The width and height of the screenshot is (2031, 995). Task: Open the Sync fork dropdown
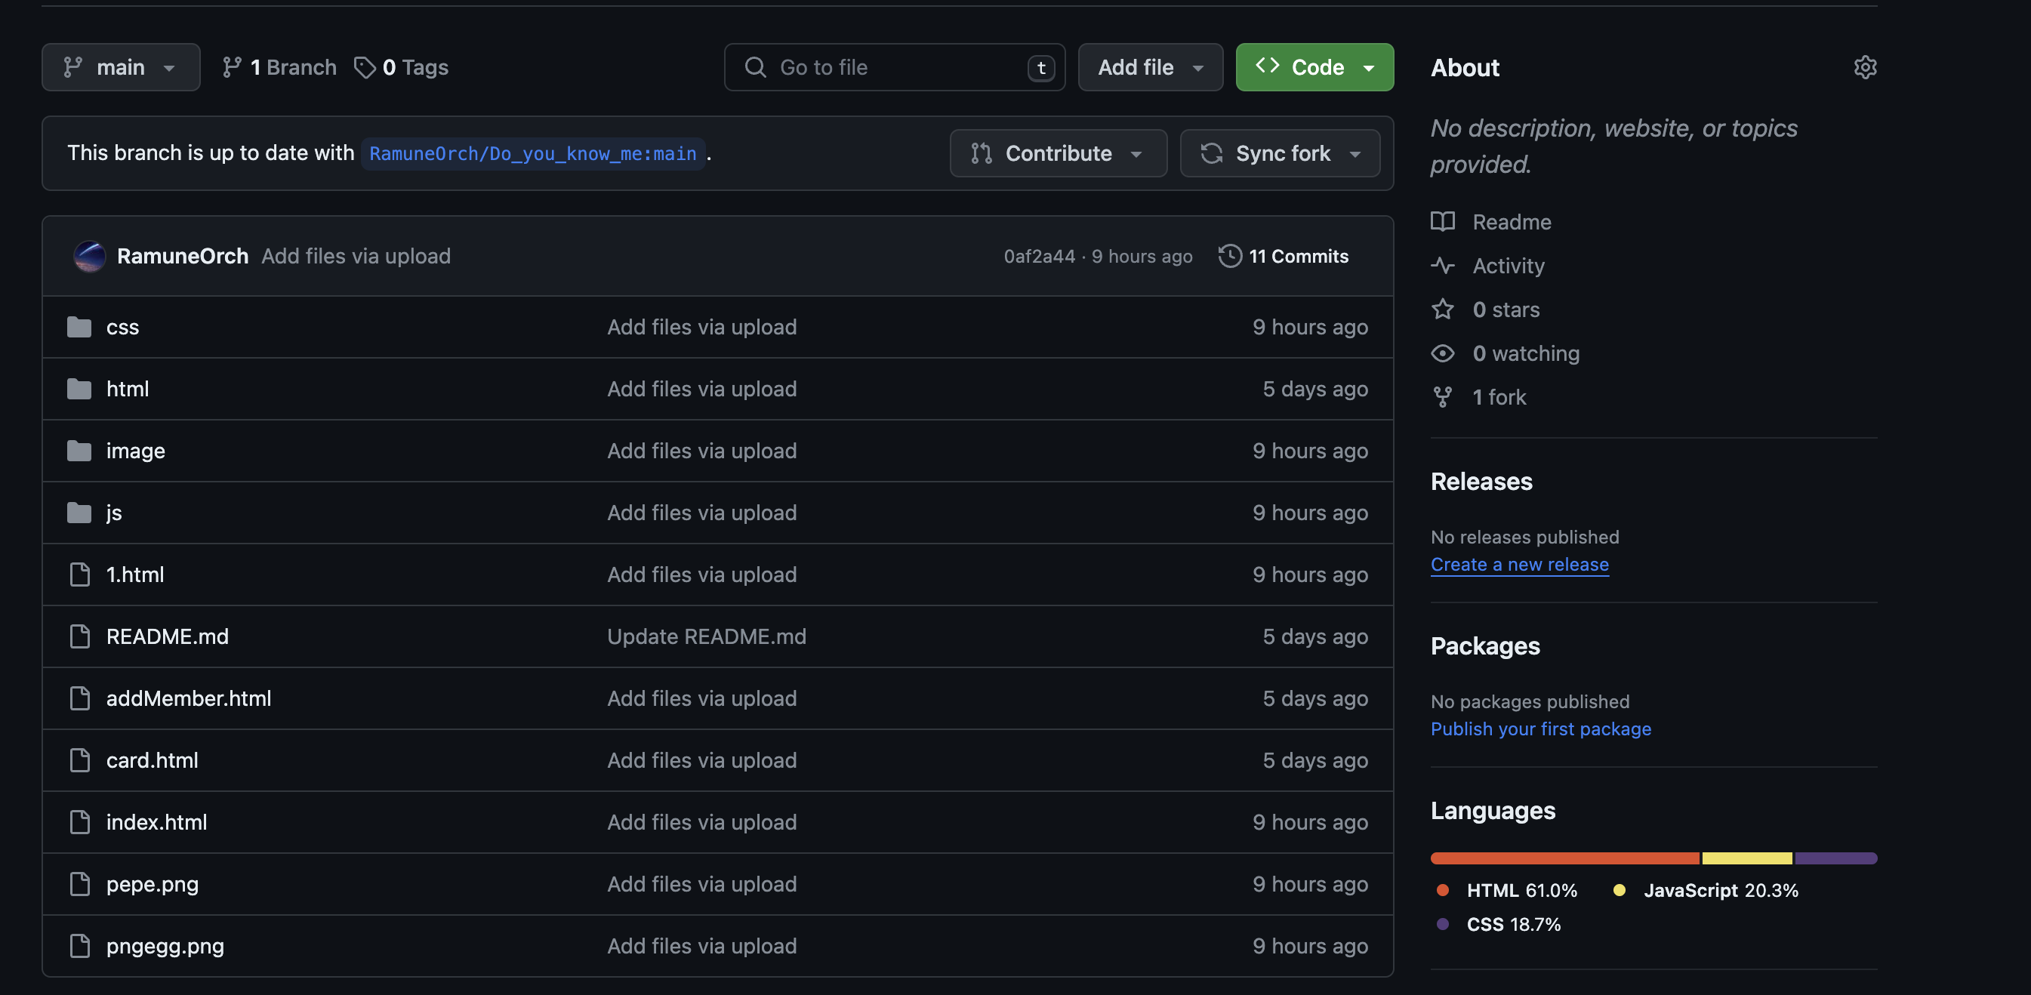[x=1279, y=154]
